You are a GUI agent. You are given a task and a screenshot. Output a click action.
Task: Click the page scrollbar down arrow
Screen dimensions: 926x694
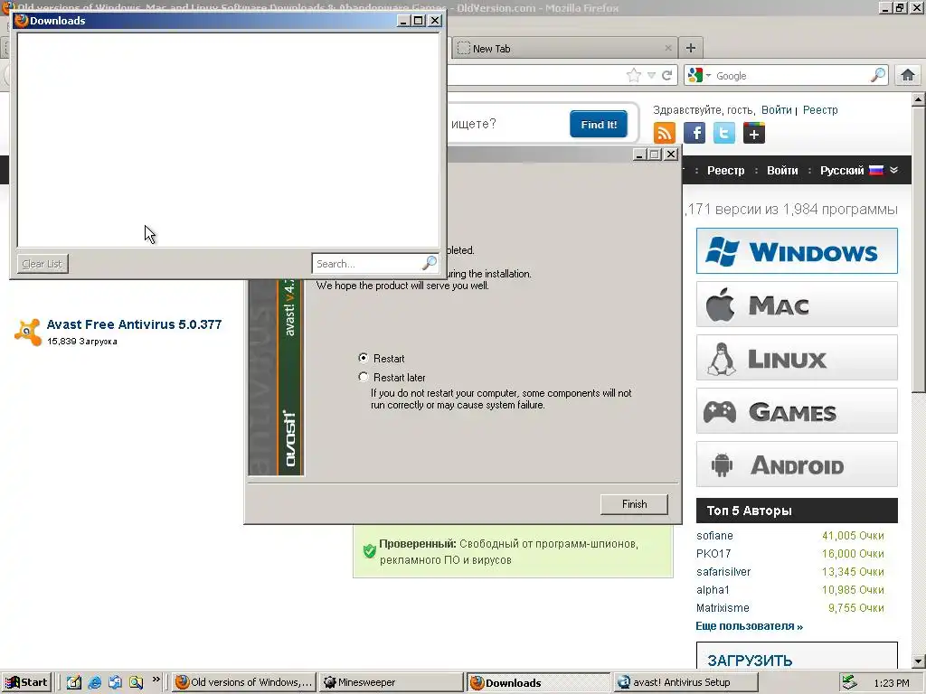coord(918,661)
